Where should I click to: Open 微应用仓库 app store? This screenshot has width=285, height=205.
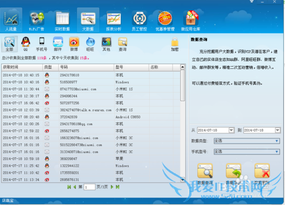pos(190,20)
